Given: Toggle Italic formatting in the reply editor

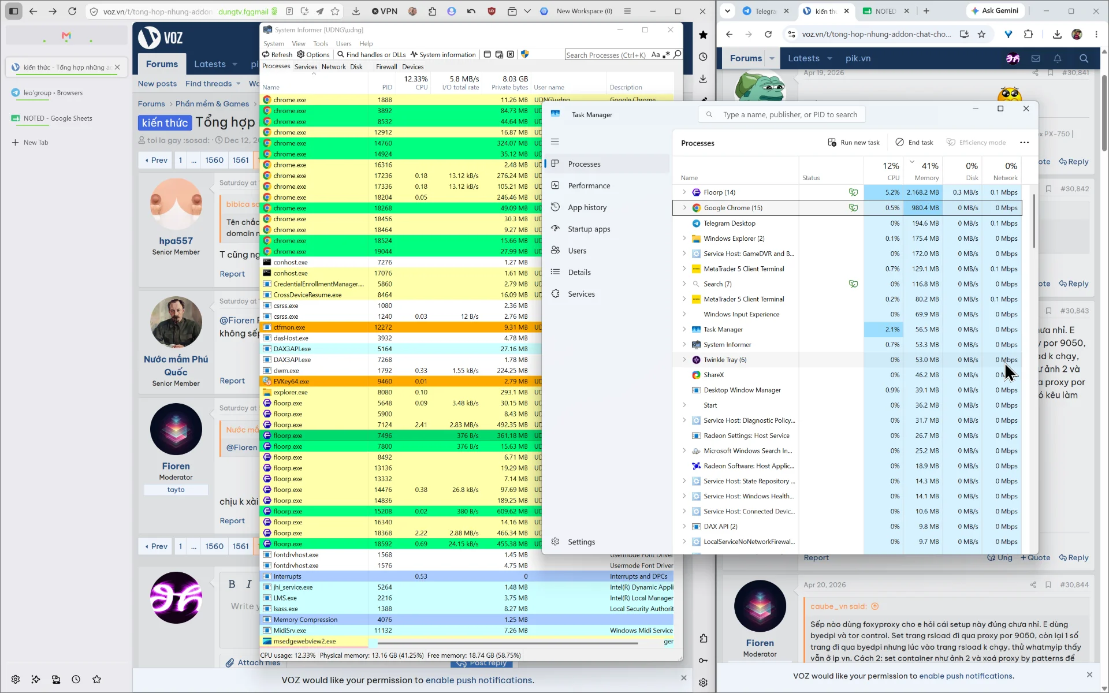Looking at the screenshot, I should 249,584.
